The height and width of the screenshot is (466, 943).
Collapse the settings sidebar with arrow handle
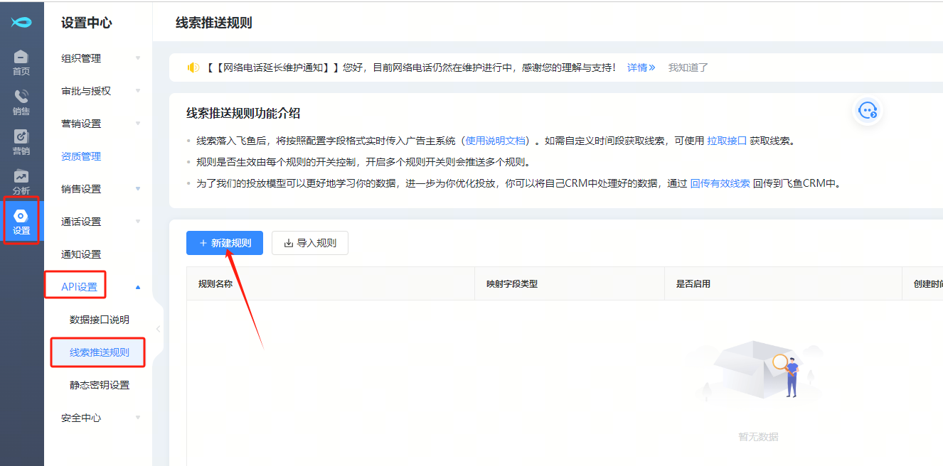[x=158, y=329]
